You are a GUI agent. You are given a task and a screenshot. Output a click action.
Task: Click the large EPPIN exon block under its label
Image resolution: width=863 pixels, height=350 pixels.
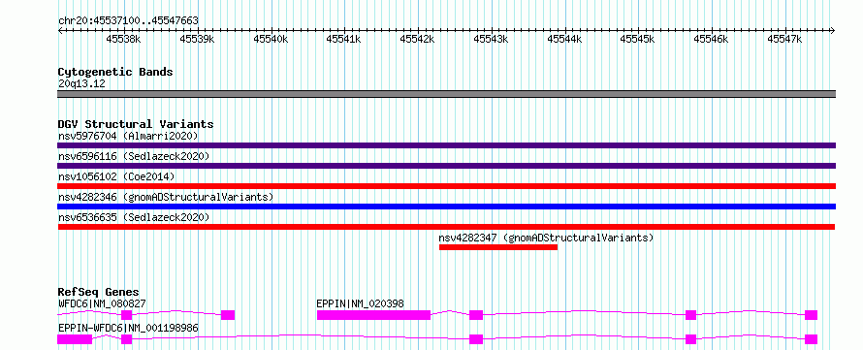click(373, 315)
